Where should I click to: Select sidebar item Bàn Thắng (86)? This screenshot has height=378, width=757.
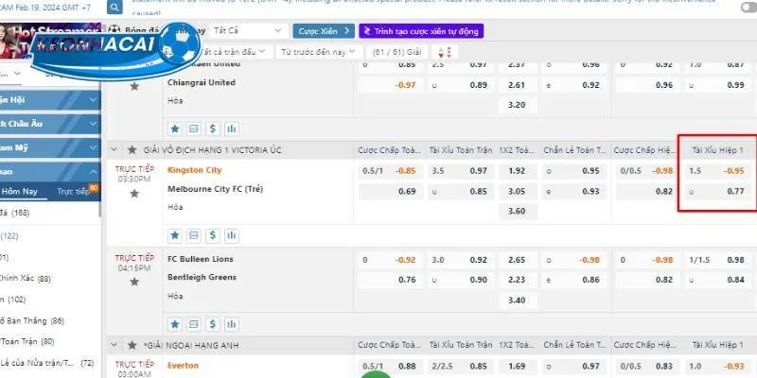(32, 320)
